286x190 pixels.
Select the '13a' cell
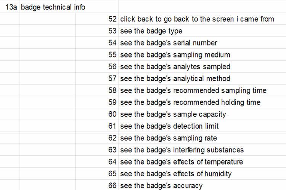(x=11, y=7)
